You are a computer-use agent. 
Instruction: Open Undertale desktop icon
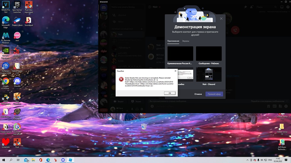tap(6, 143)
